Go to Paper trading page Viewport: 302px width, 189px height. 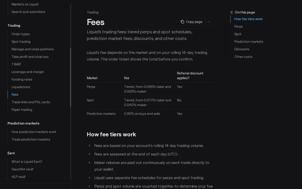click(x=22, y=110)
